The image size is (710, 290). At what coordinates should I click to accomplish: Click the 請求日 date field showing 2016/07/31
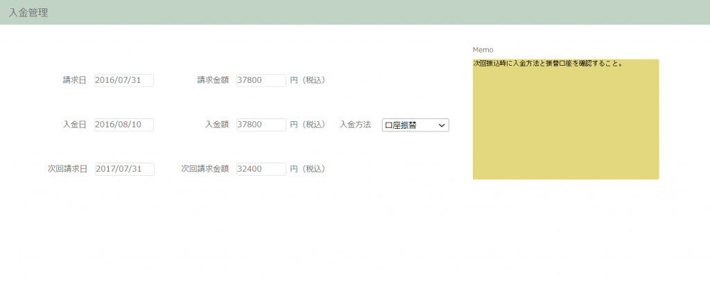coord(124,80)
